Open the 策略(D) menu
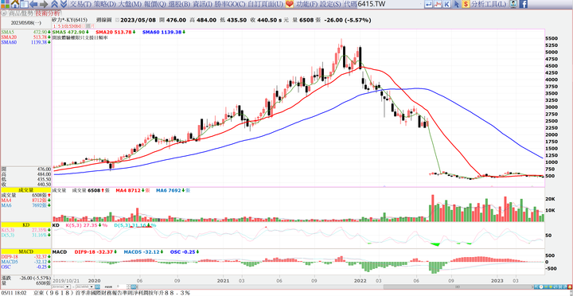 tap(104, 5)
